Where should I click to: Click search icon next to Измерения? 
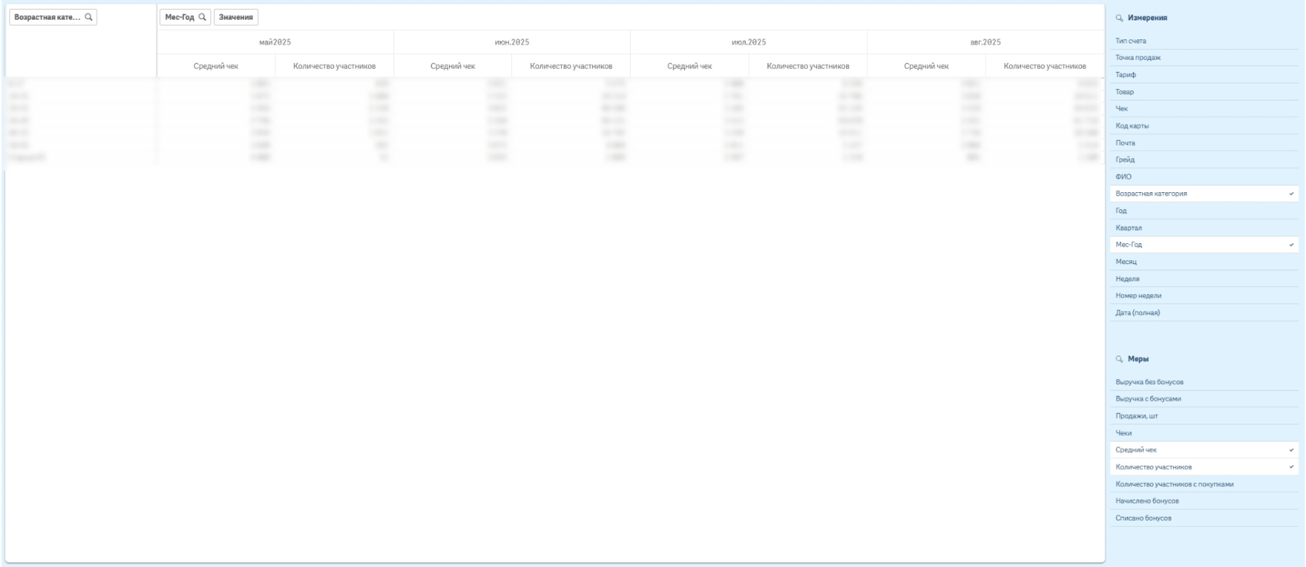pos(1120,18)
